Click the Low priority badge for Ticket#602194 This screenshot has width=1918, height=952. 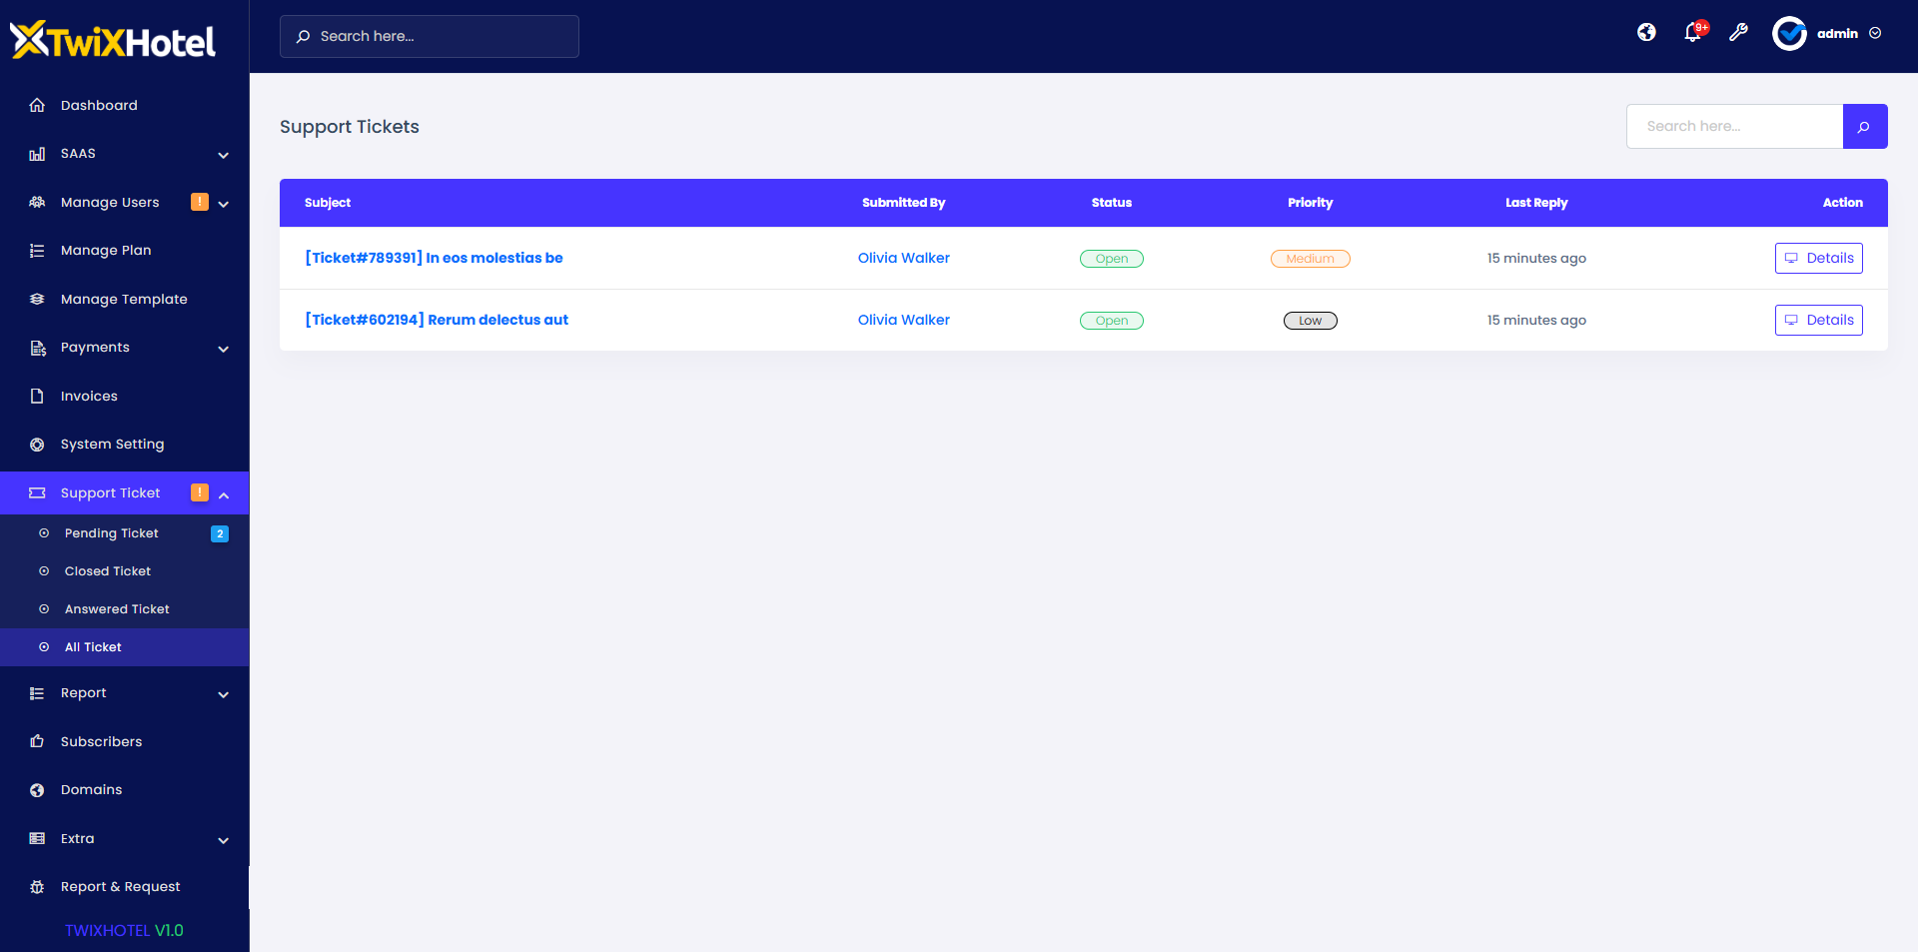1310,320
